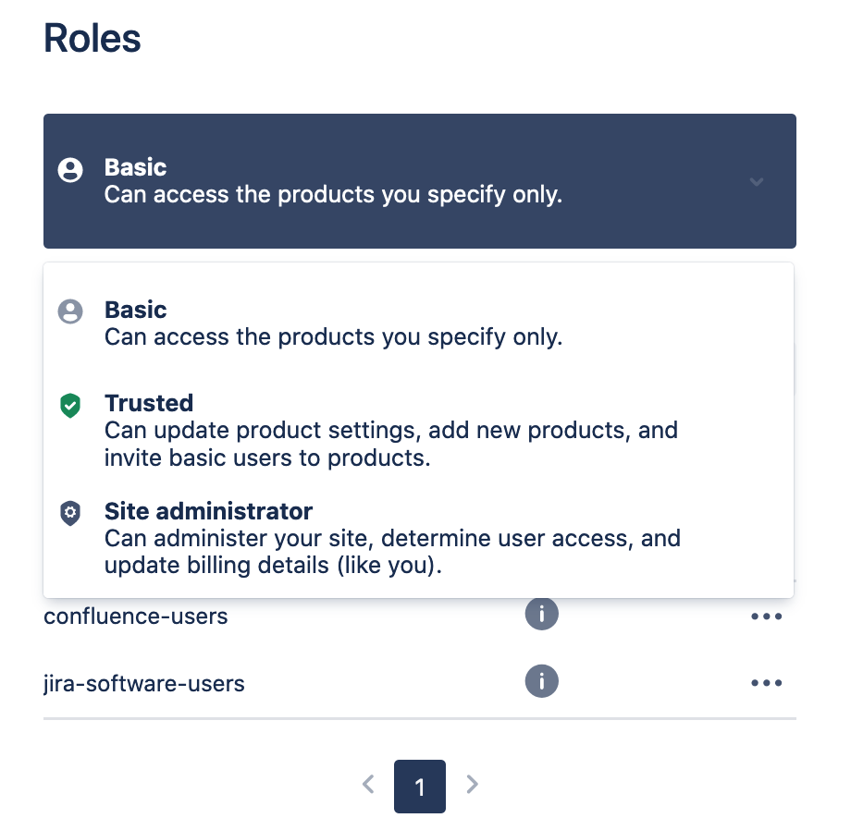
Task: Click the green shield icon beside Trusted
Action: 70,406
